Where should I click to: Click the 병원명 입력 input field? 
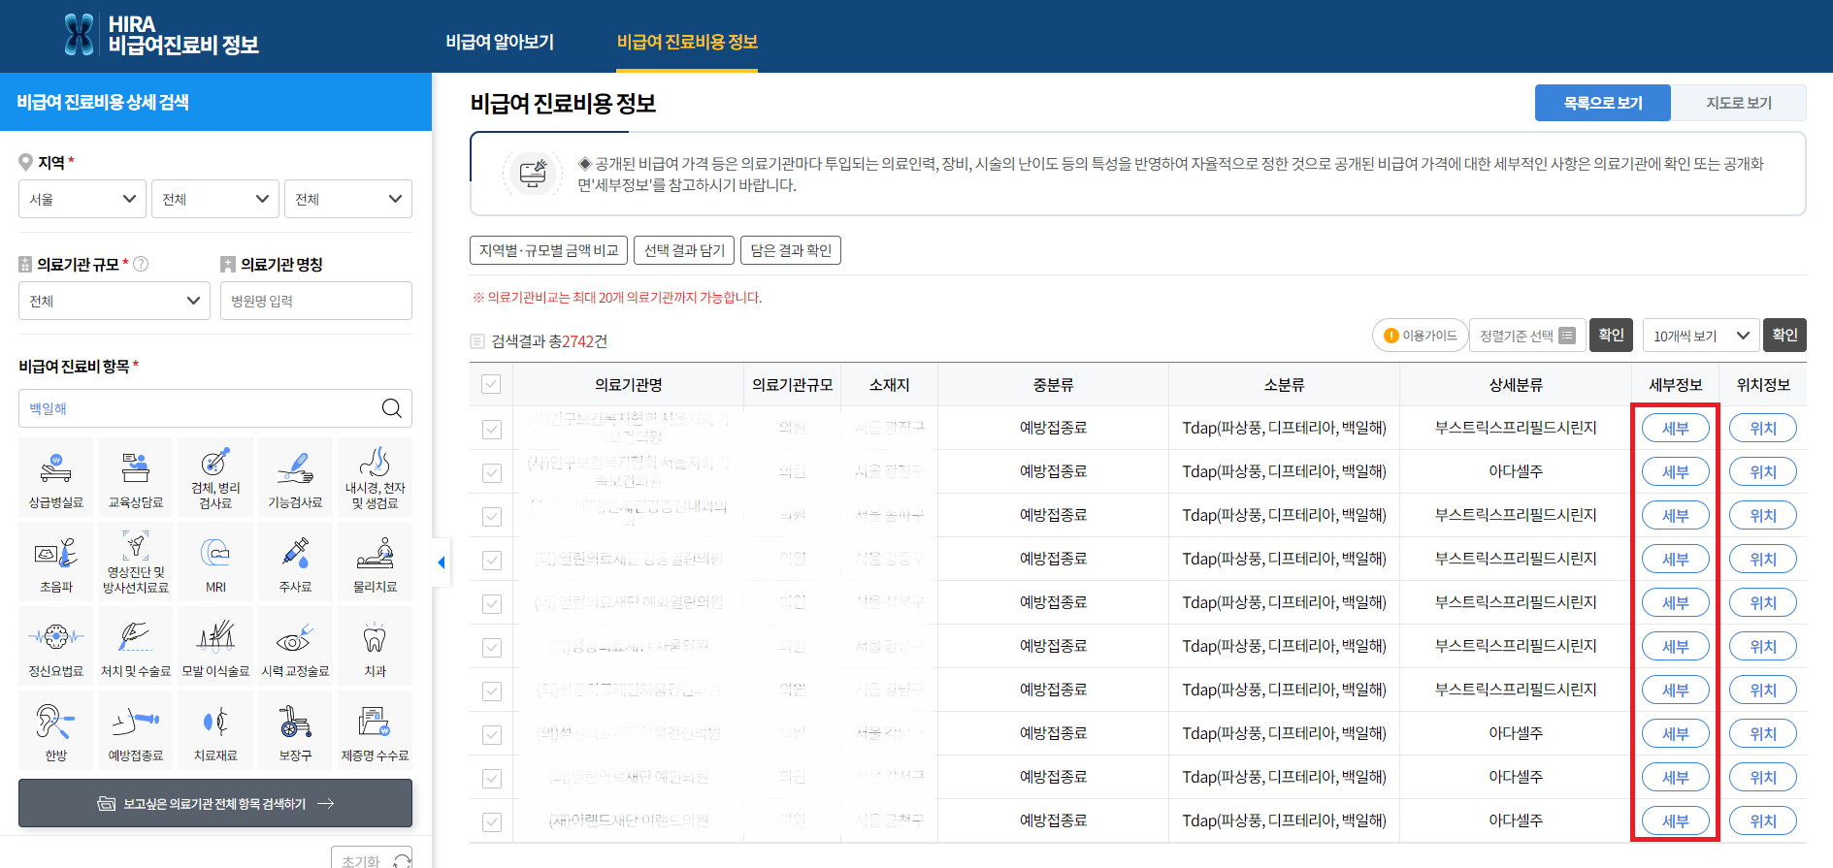coord(316,301)
